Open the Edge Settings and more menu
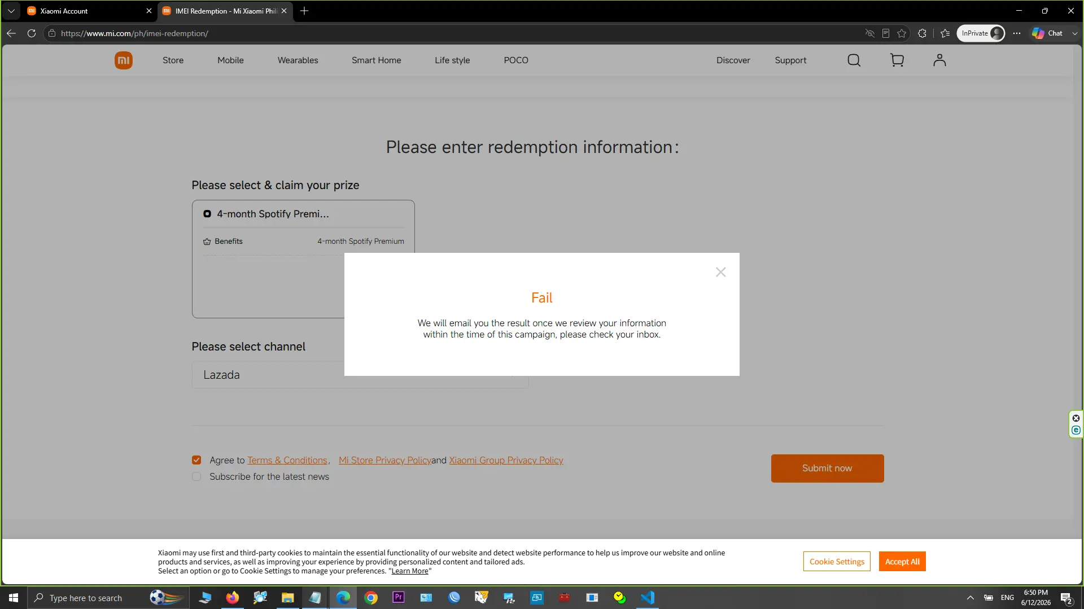The height and width of the screenshot is (609, 1084). [x=1017, y=33]
